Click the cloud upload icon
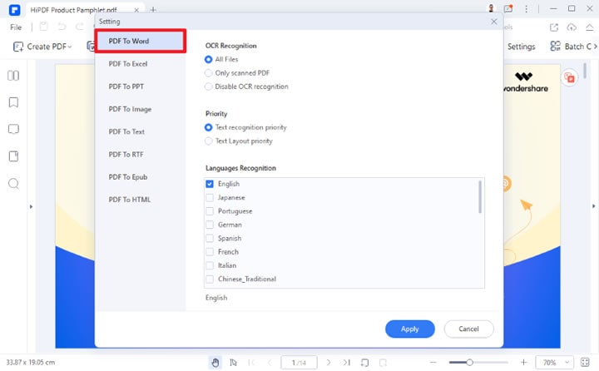Viewport: 599px width, 371px height. (x=572, y=27)
